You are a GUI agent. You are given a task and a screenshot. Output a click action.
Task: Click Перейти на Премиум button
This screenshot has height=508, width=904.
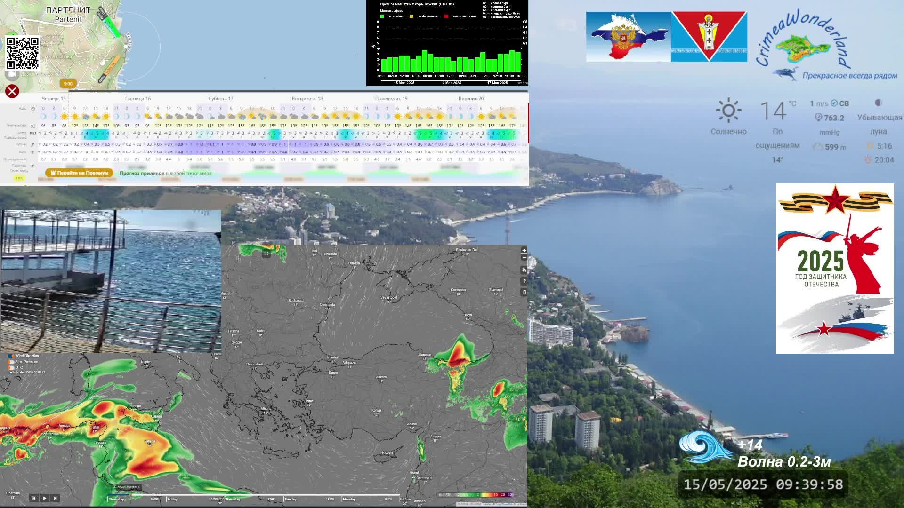pos(79,173)
